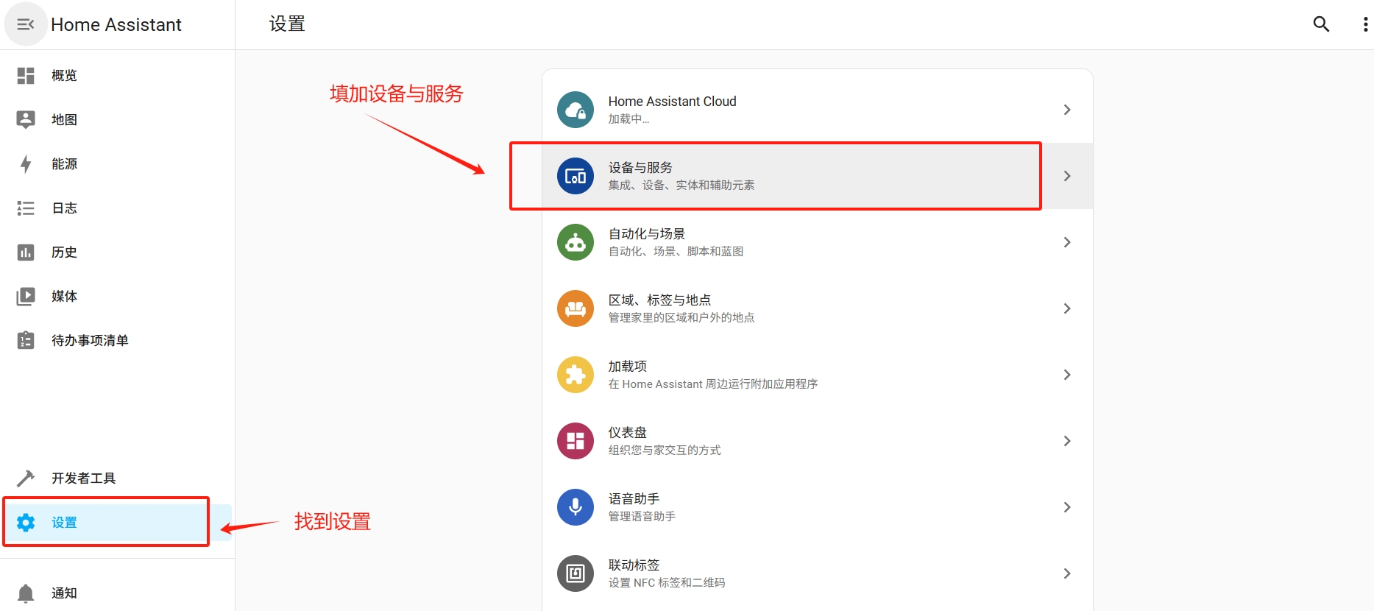Click the 待办事项清单 clipboard icon
The height and width of the screenshot is (611, 1374).
pyautogui.click(x=26, y=340)
